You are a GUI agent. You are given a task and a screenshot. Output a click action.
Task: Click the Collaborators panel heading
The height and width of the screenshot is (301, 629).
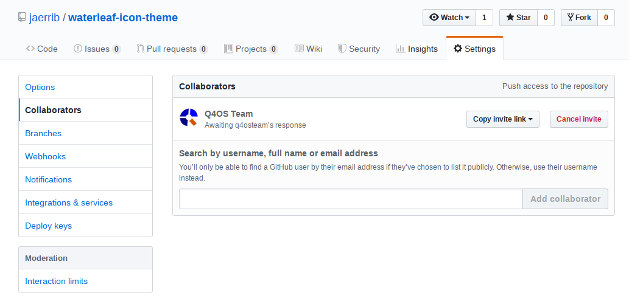point(208,86)
